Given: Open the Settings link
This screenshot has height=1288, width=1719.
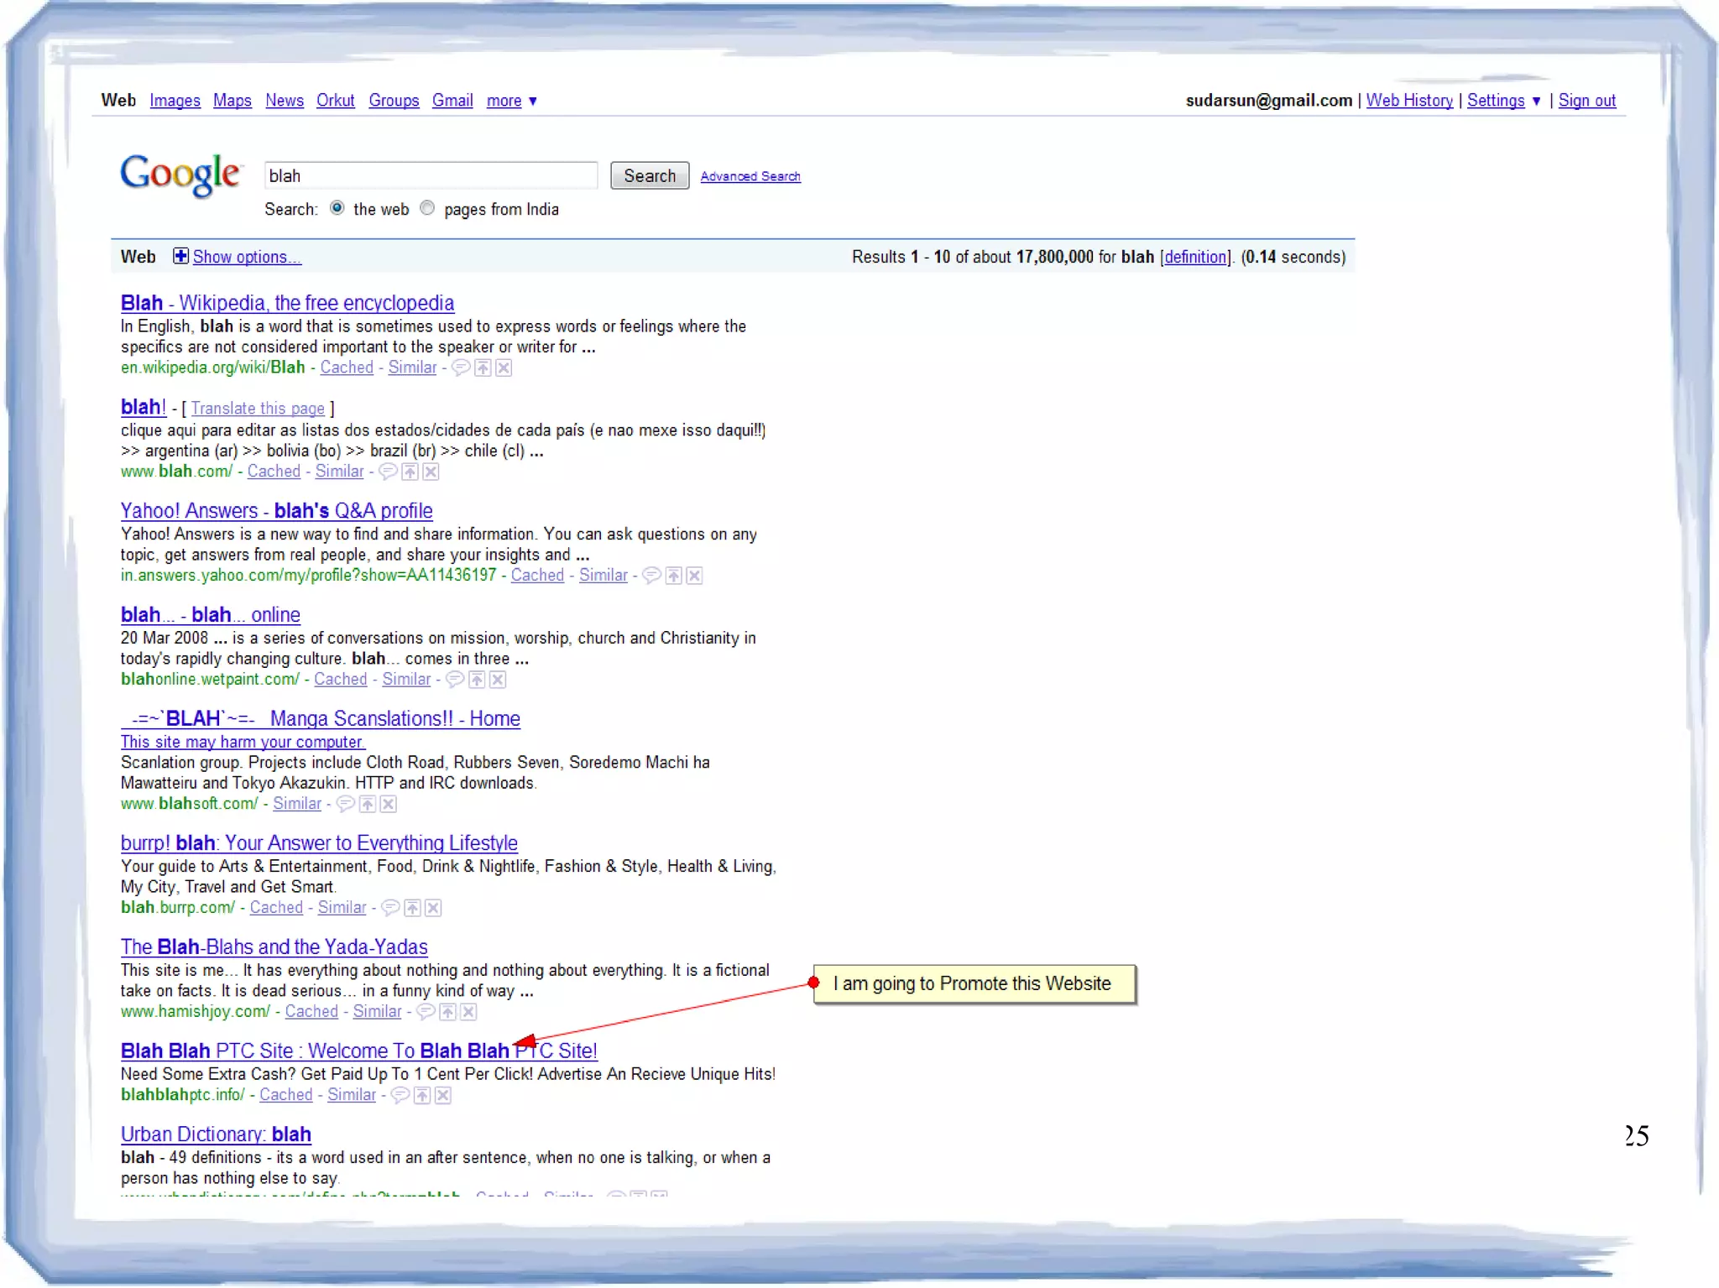Looking at the screenshot, I should click(x=1496, y=101).
